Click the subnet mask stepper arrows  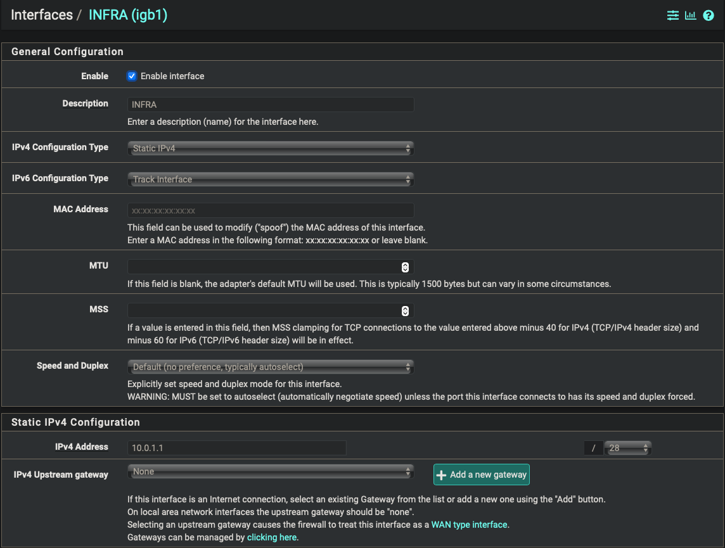(x=645, y=447)
